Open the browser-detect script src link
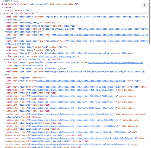The width and height of the screenshot is (151, 148). pos(72,90)
